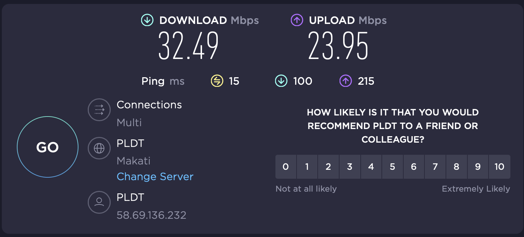The width and height of the screenshot is (524, 237).
Task: Pick score 7 on recommendation scale
Action: click(x=435, y=167)
